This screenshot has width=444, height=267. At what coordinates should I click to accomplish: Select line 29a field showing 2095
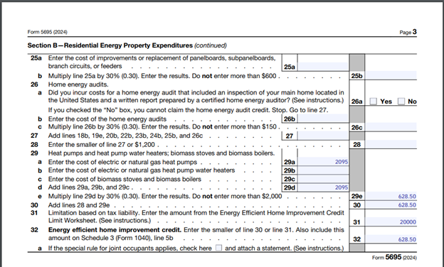(323, 162)
